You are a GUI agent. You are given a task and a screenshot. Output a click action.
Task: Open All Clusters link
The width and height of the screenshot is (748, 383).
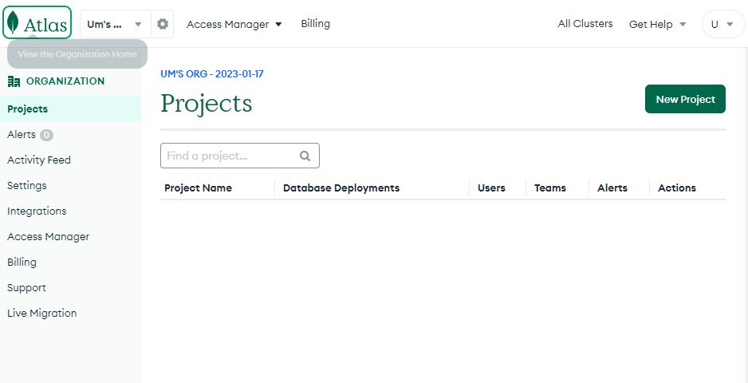[585, 24]
